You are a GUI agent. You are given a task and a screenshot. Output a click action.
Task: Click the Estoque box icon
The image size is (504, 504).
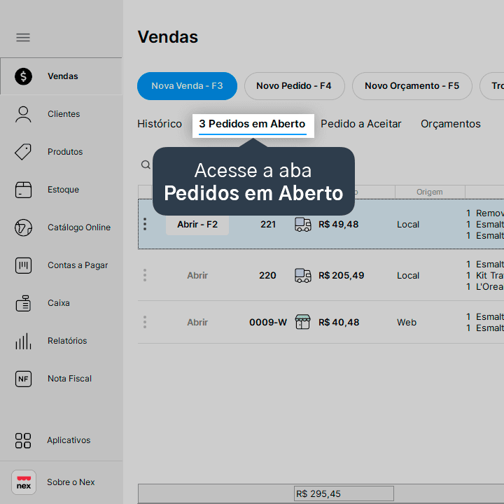(24, 190)
